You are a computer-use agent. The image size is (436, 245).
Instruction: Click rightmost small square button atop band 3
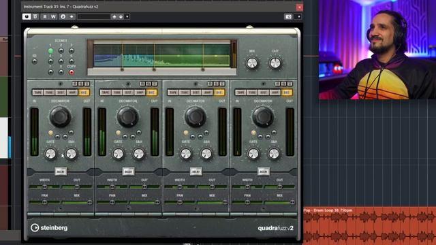[x=222, y=84]
